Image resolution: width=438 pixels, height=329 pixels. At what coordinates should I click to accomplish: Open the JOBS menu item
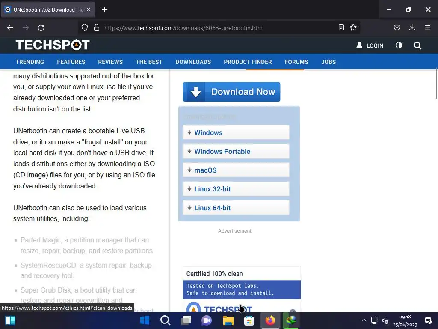(x=328, y=62)
